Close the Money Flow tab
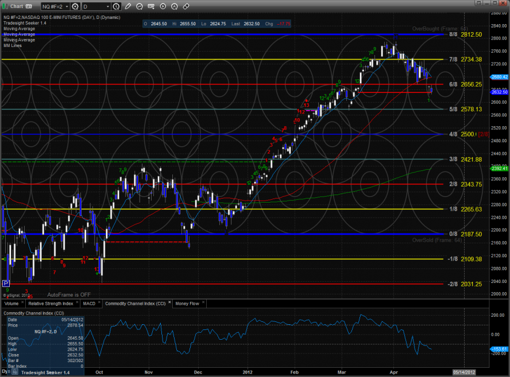 204,303
